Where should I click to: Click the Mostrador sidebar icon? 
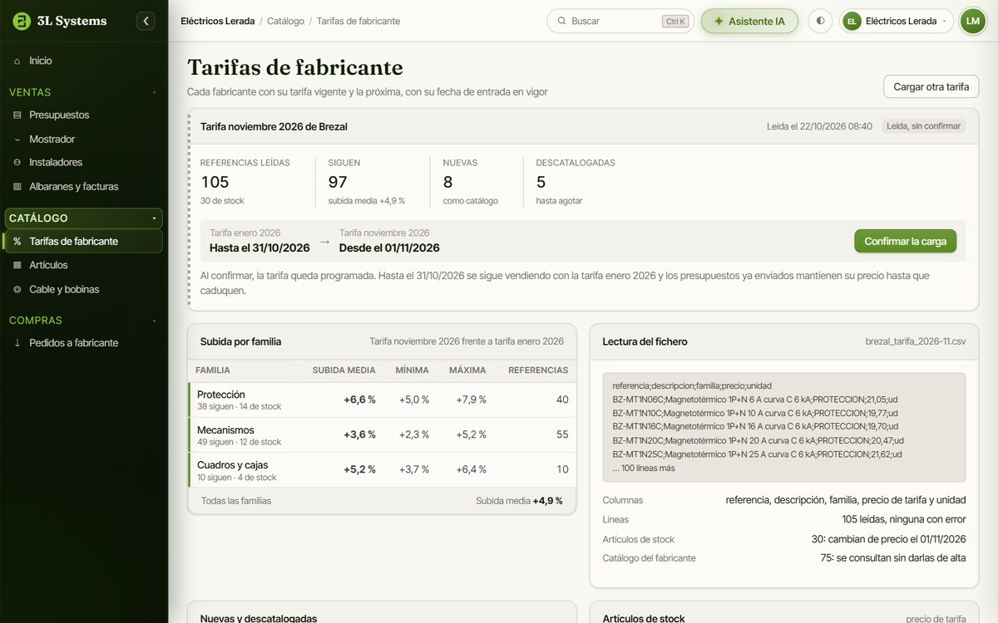coord(17,139)
